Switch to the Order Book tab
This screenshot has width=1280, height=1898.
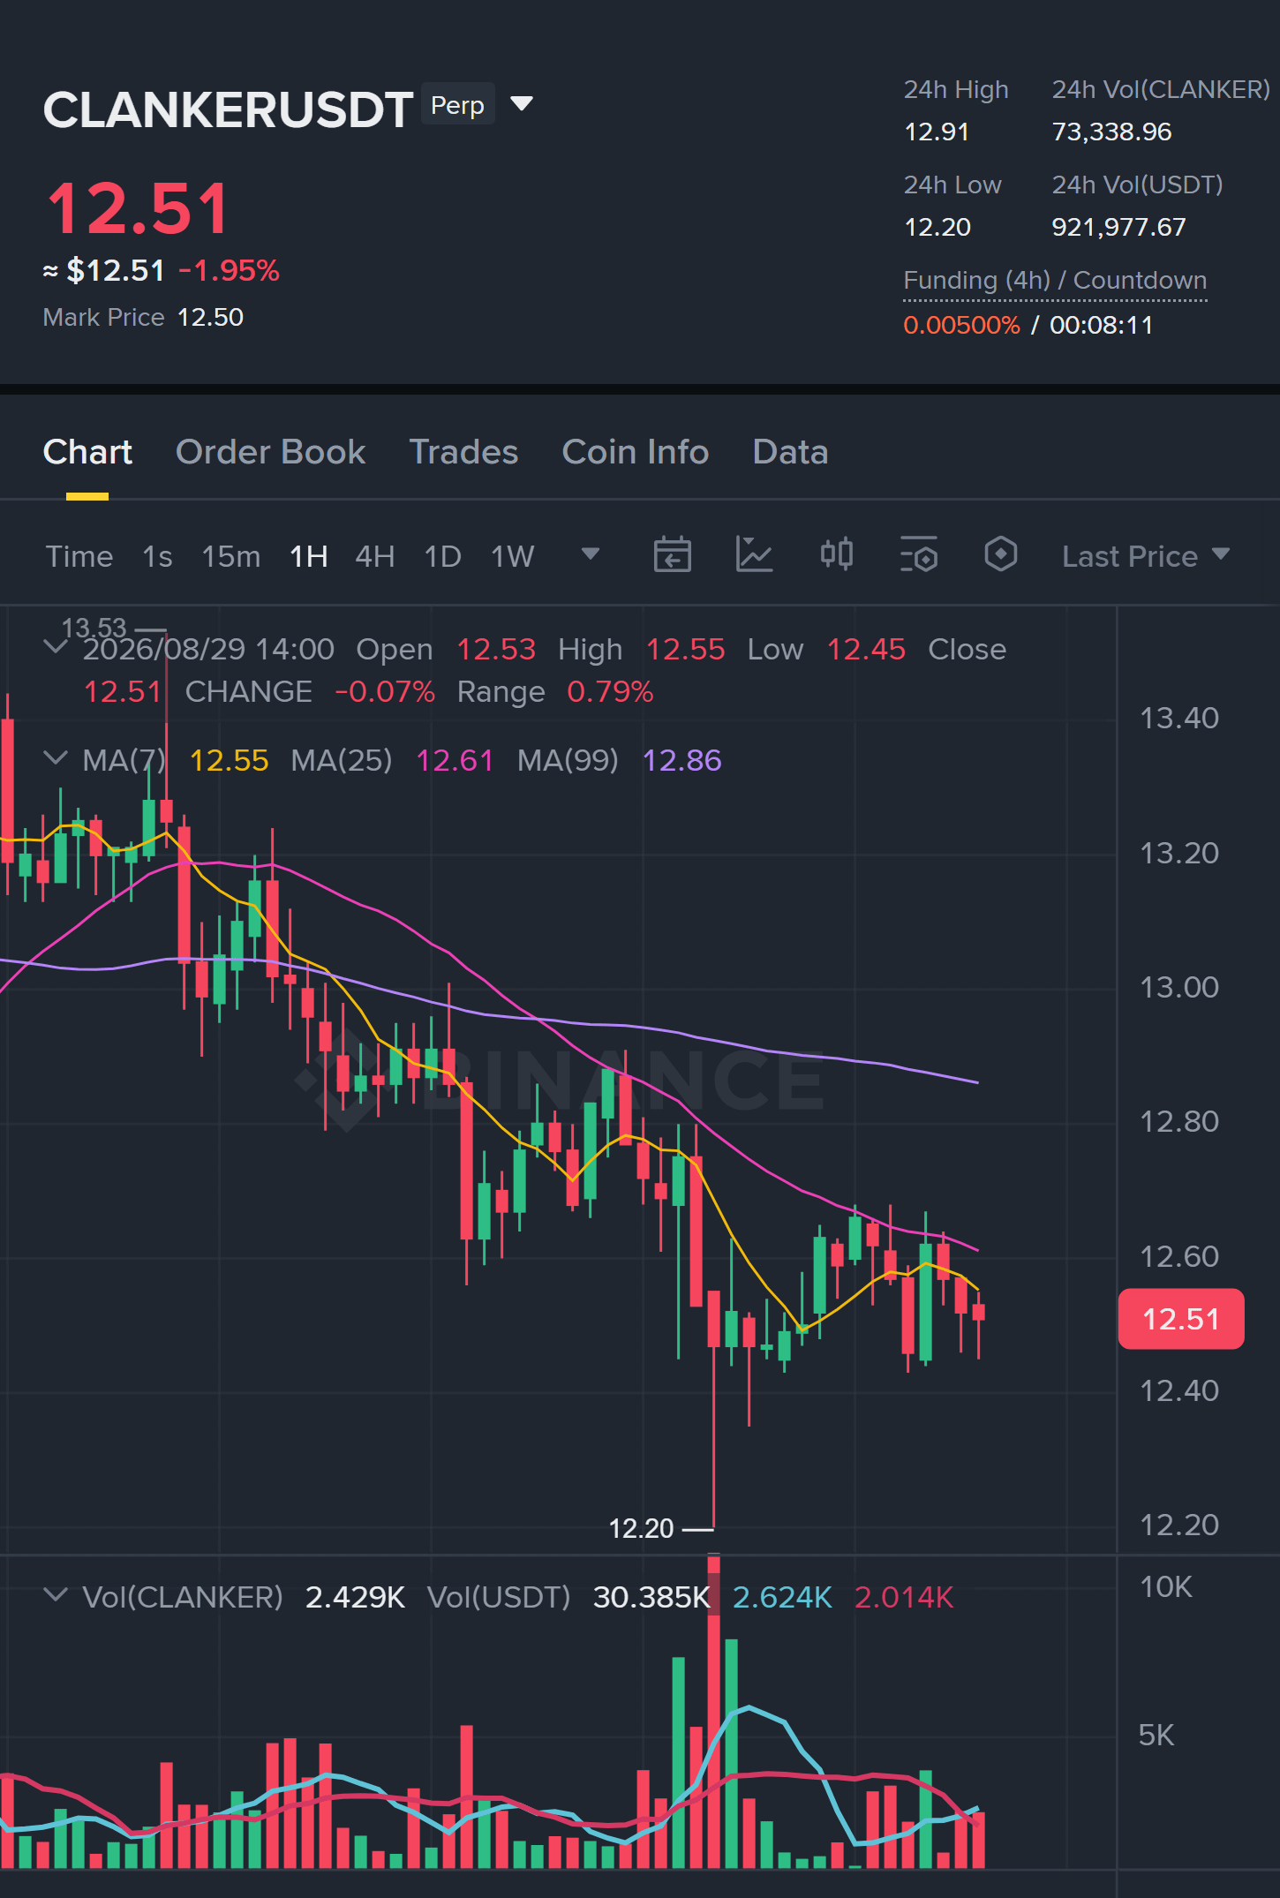coord(270,452)
